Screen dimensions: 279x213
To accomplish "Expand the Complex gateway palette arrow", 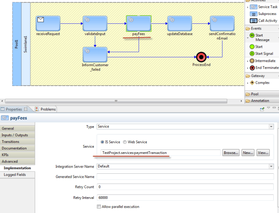I will pyautogui.click(x=247, y=83).
